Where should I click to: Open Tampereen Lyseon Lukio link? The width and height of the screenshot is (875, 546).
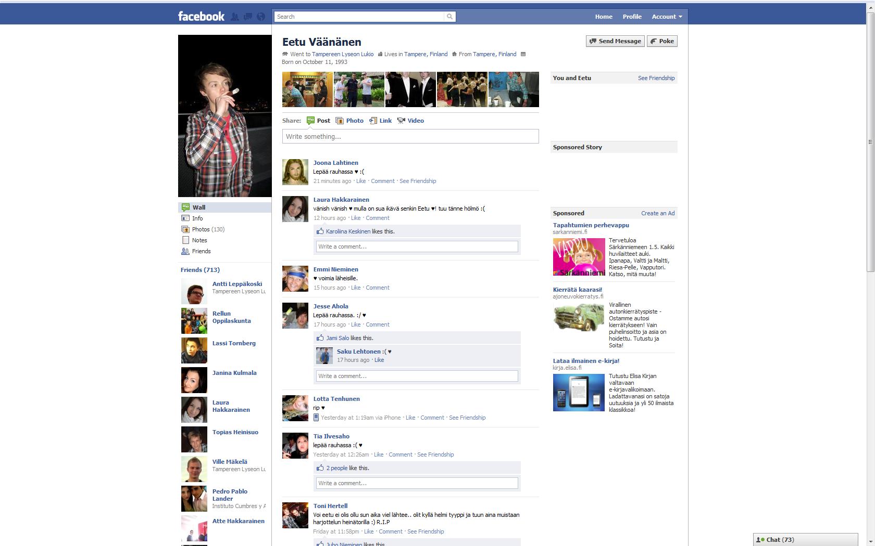coord(343,54)
